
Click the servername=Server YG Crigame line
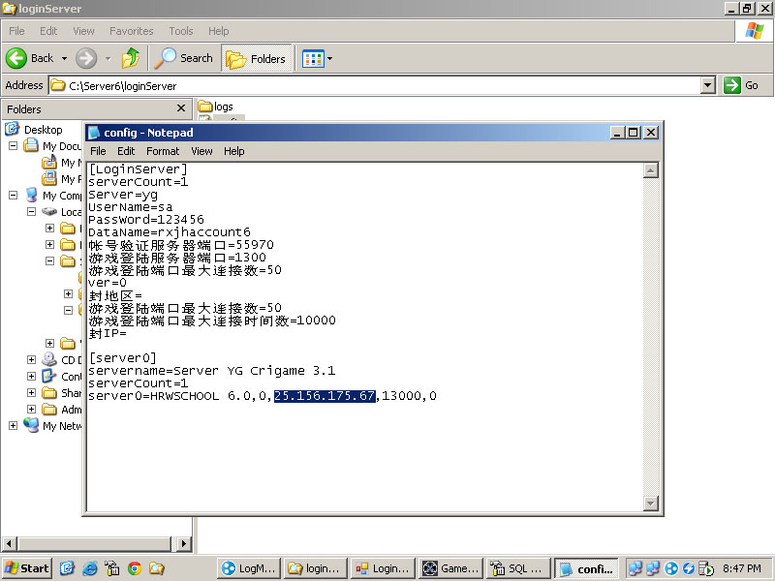[x=211, y=371]
